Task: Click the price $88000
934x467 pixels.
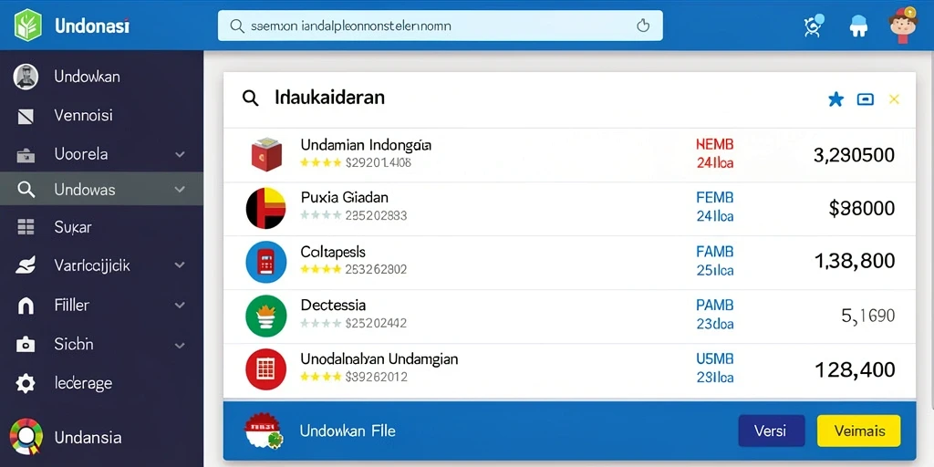Action: click(861, 208)
